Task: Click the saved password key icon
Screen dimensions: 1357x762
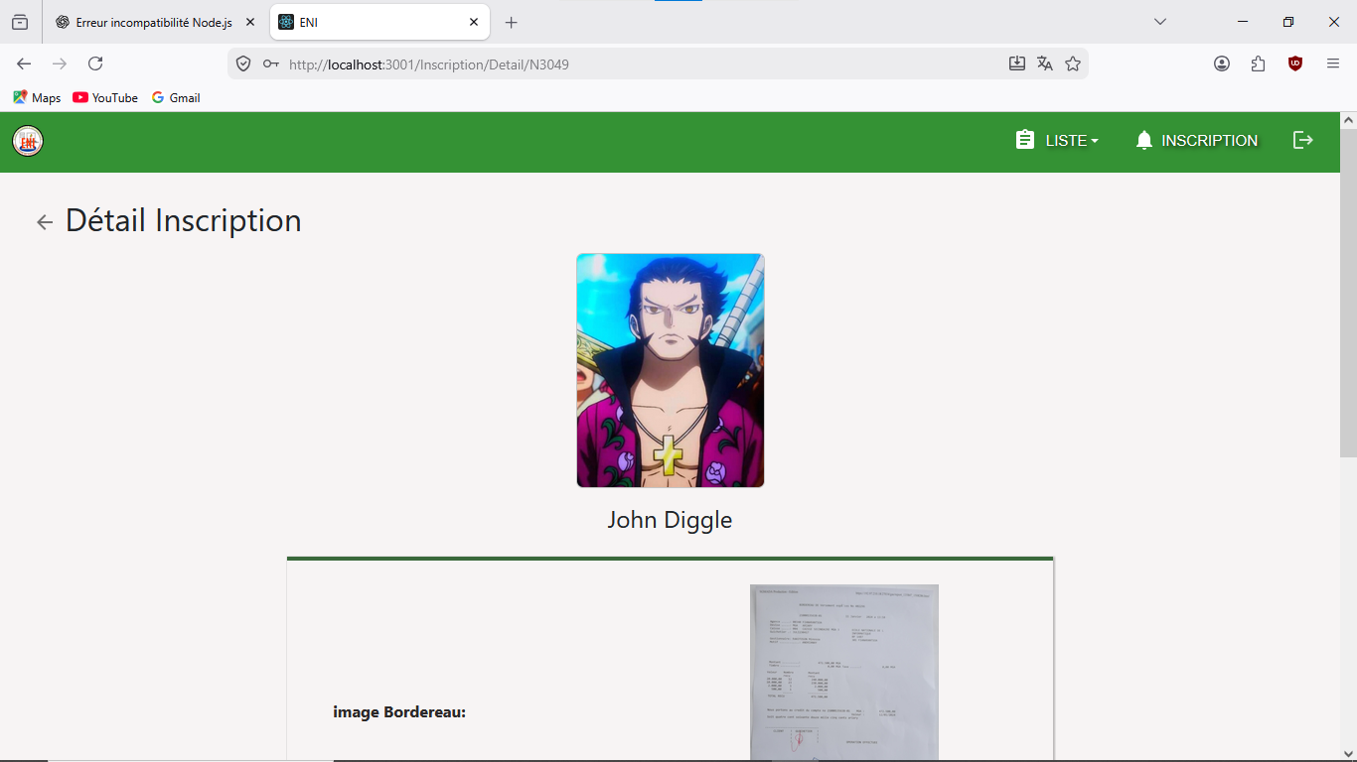Action: [x=270, y=63]
